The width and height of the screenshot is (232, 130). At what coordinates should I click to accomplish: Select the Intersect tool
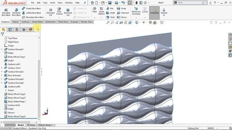123,13
